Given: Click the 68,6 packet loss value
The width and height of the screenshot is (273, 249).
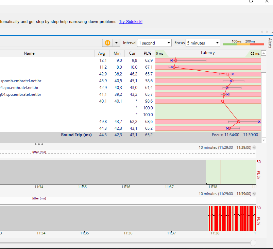Looking at the screenshot, I should coord(149,122).
